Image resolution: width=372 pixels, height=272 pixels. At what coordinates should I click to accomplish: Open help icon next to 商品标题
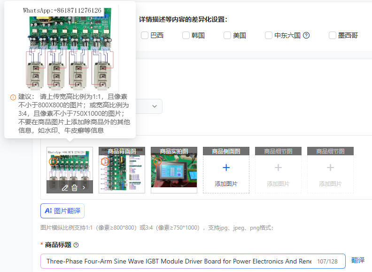click(76, 245)
